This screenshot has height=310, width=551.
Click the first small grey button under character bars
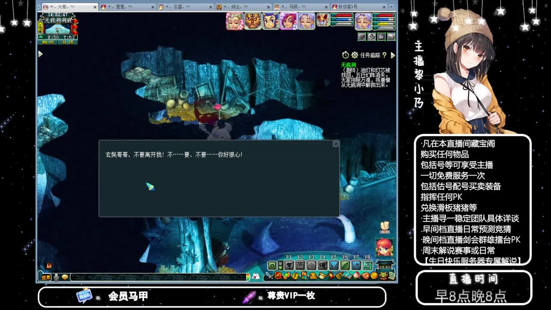362,37
